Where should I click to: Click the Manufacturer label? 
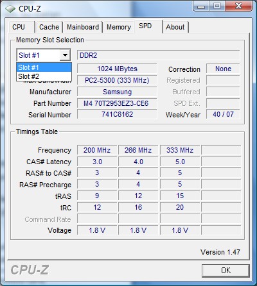click(51, 92)
